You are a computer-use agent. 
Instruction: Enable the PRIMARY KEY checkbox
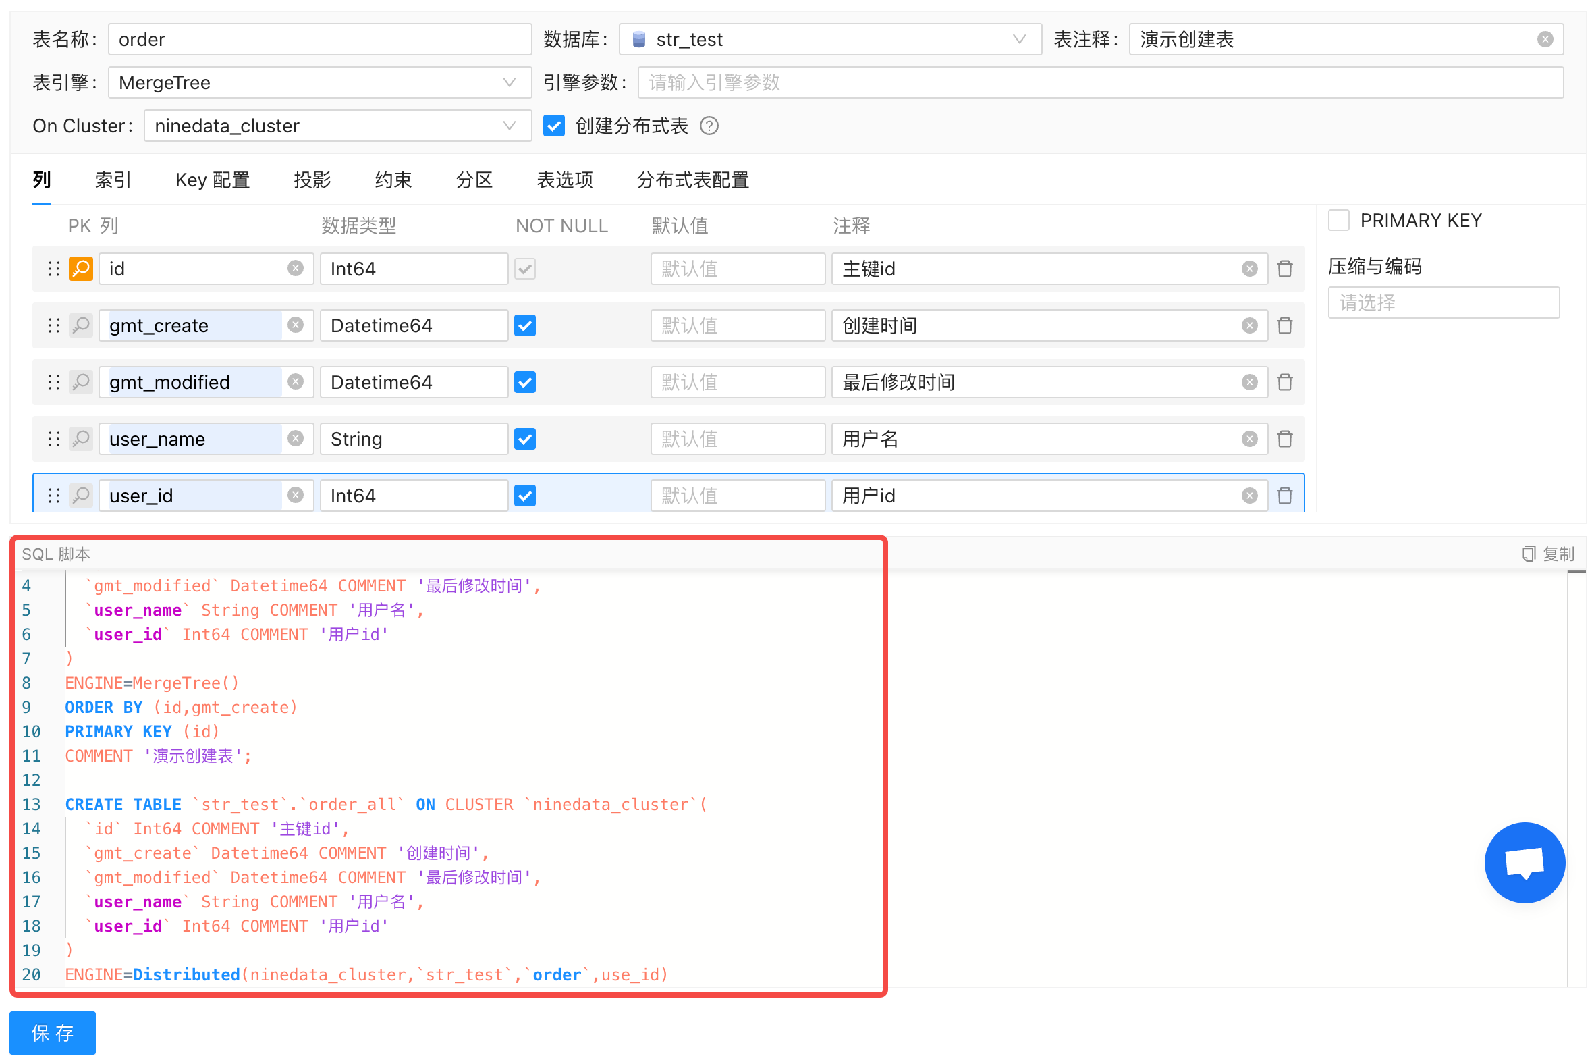pyautogui.click(x=1338, y=221)
